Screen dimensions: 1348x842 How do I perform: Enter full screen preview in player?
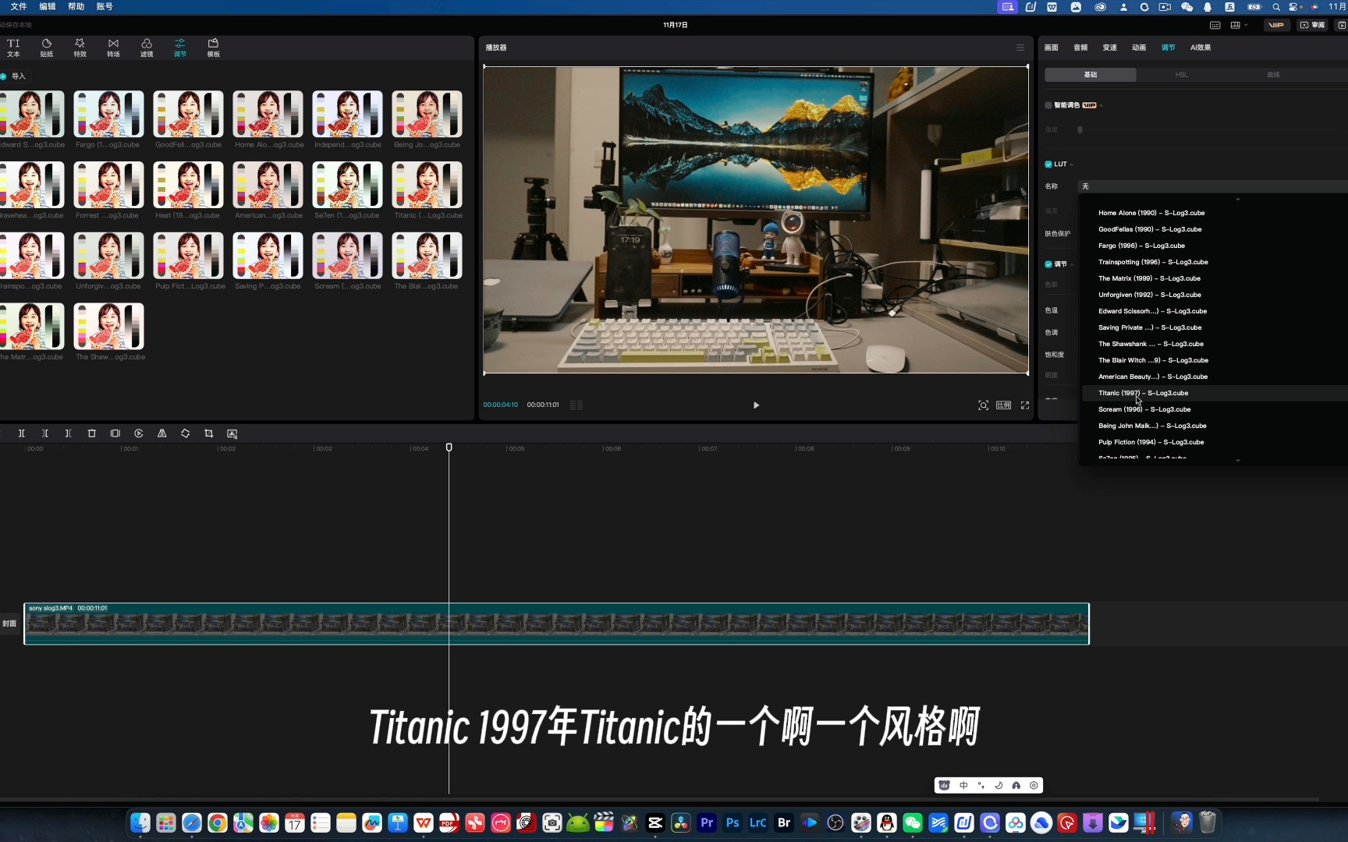tap(1025, 405)
